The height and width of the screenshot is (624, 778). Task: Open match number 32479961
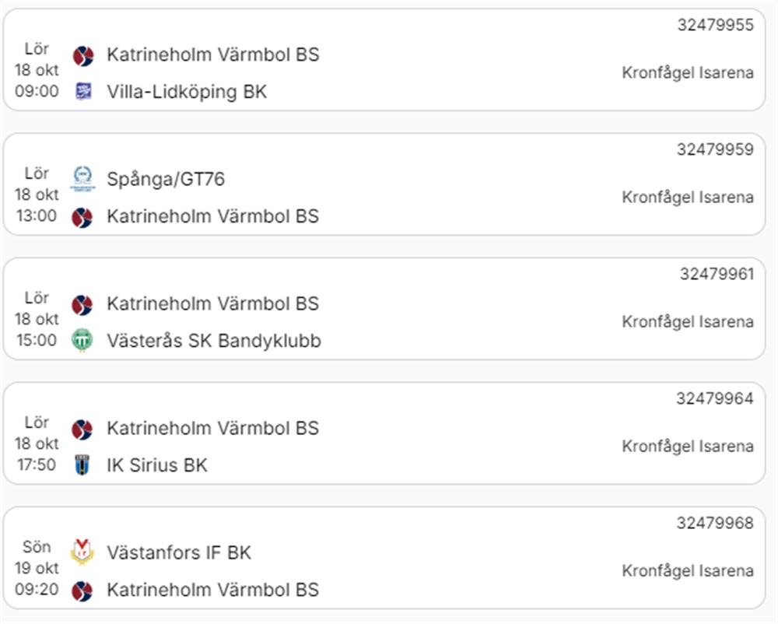[717, 274]
